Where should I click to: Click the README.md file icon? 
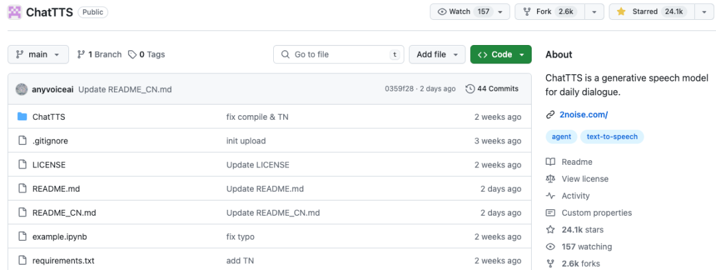(x=23, y=189)
